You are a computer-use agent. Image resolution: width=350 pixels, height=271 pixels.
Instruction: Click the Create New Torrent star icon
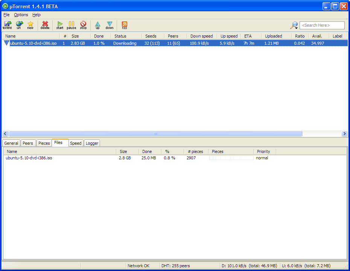coord(30,25)
